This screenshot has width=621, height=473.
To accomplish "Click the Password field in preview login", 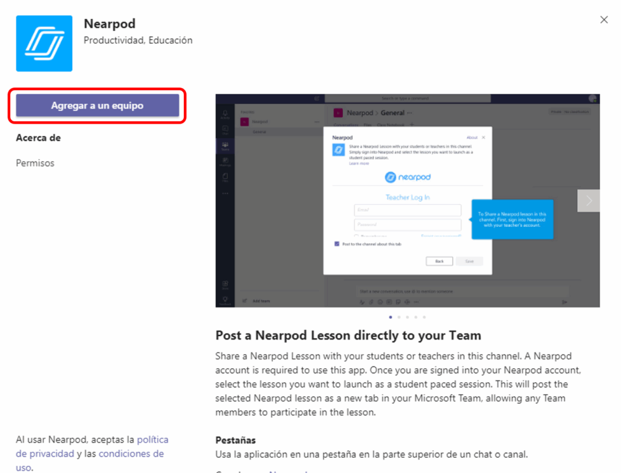I will tap(408, 224).
